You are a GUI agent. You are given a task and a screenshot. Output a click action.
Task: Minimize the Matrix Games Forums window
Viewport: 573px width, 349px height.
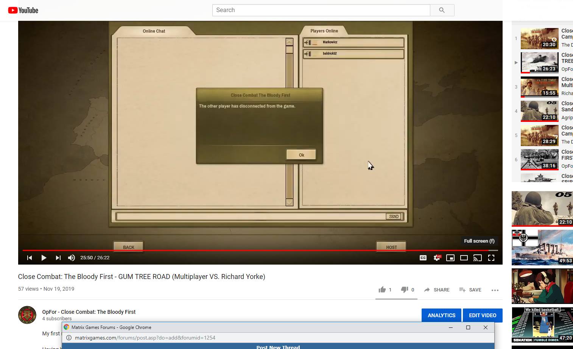[451, 327]
